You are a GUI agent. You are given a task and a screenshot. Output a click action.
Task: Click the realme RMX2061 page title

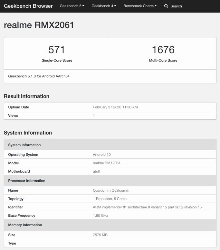39,25
